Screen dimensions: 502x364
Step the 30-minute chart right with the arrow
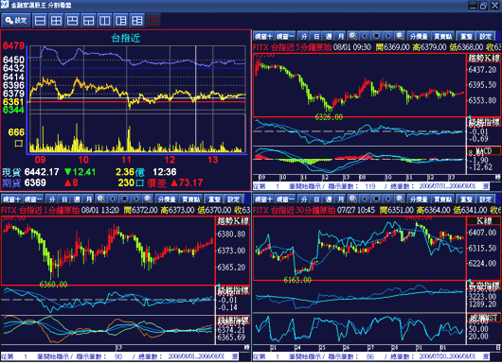pos(388,199)
